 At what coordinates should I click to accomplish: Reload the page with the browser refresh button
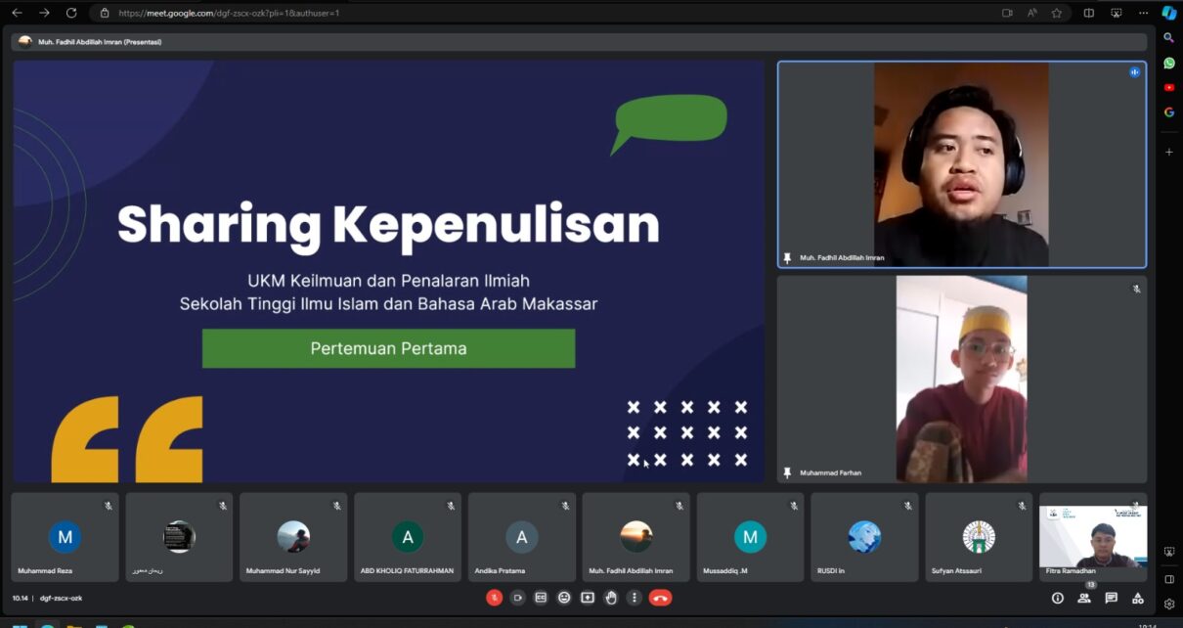(x=71, y=13)
